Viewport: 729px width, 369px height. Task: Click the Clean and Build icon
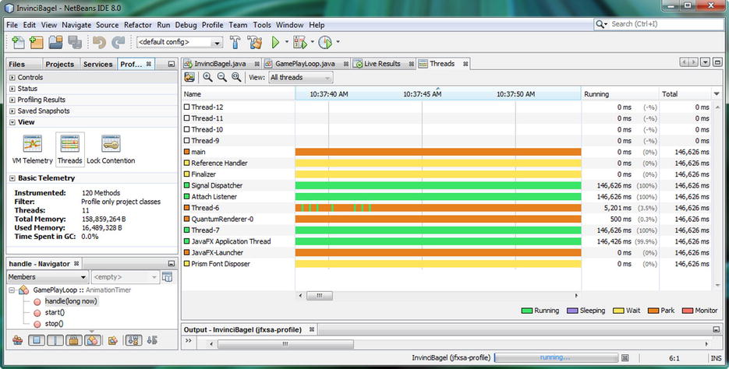pos(255,42)
